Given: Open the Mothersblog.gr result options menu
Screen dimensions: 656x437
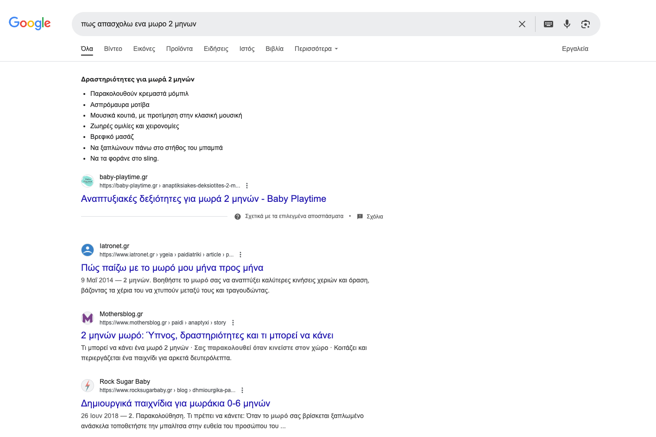Looking at the screenshot, I should point(233,323).
